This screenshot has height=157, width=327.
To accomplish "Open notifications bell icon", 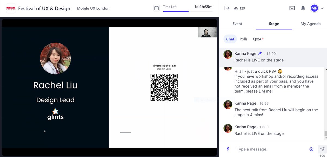I will (x=303, y=8).
